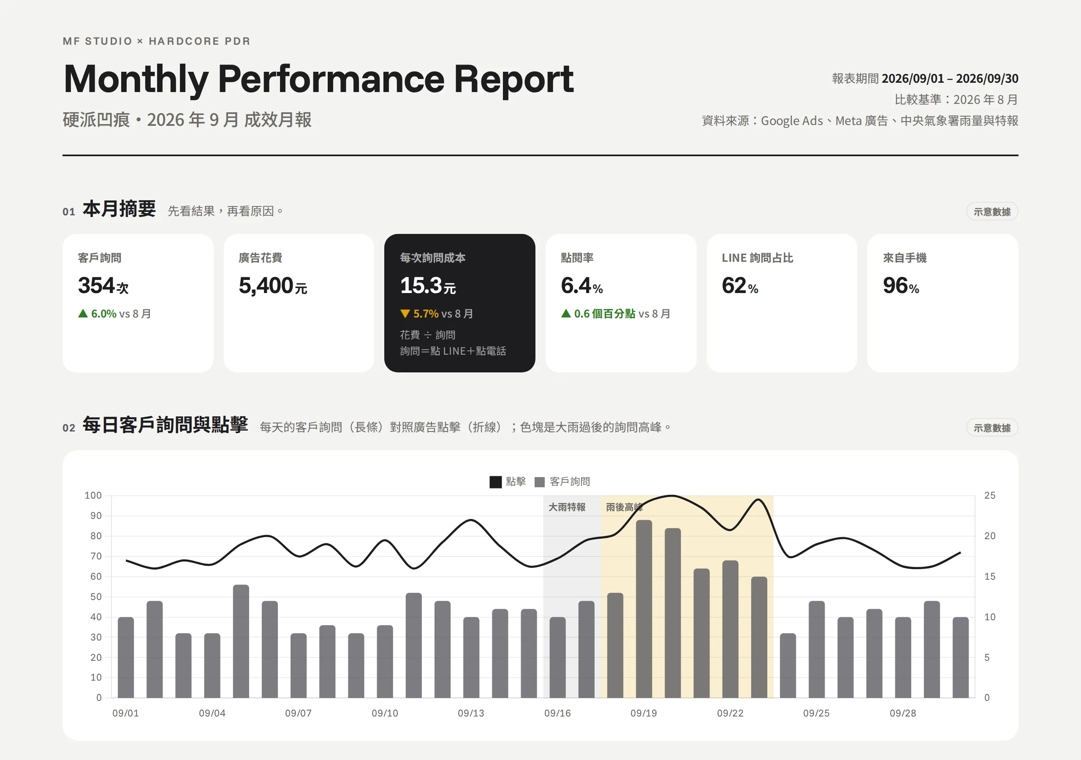The image size is (1081, 760).
Task: Click the 09/01 x-axis date label
Action: [126, 714]
